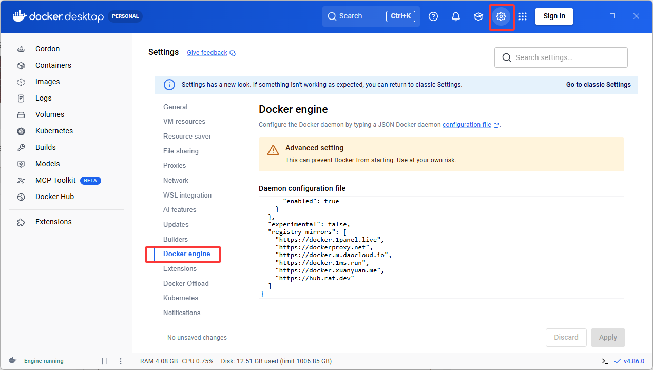Open the Notifications settings section

click(x=182, y=313)
